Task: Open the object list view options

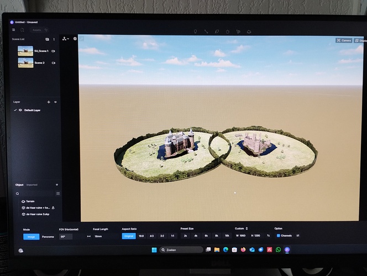Action: (58, 194)
